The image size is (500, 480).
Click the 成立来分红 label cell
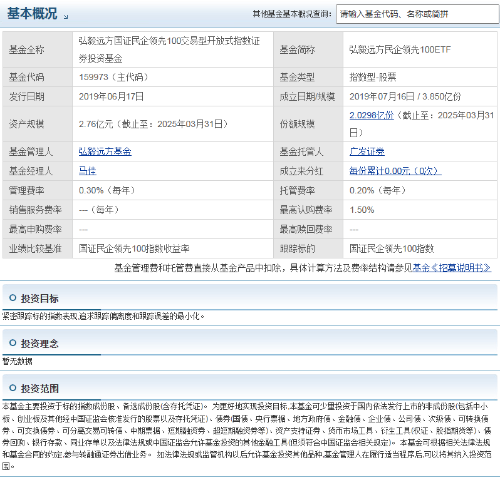tap(308, 171)
